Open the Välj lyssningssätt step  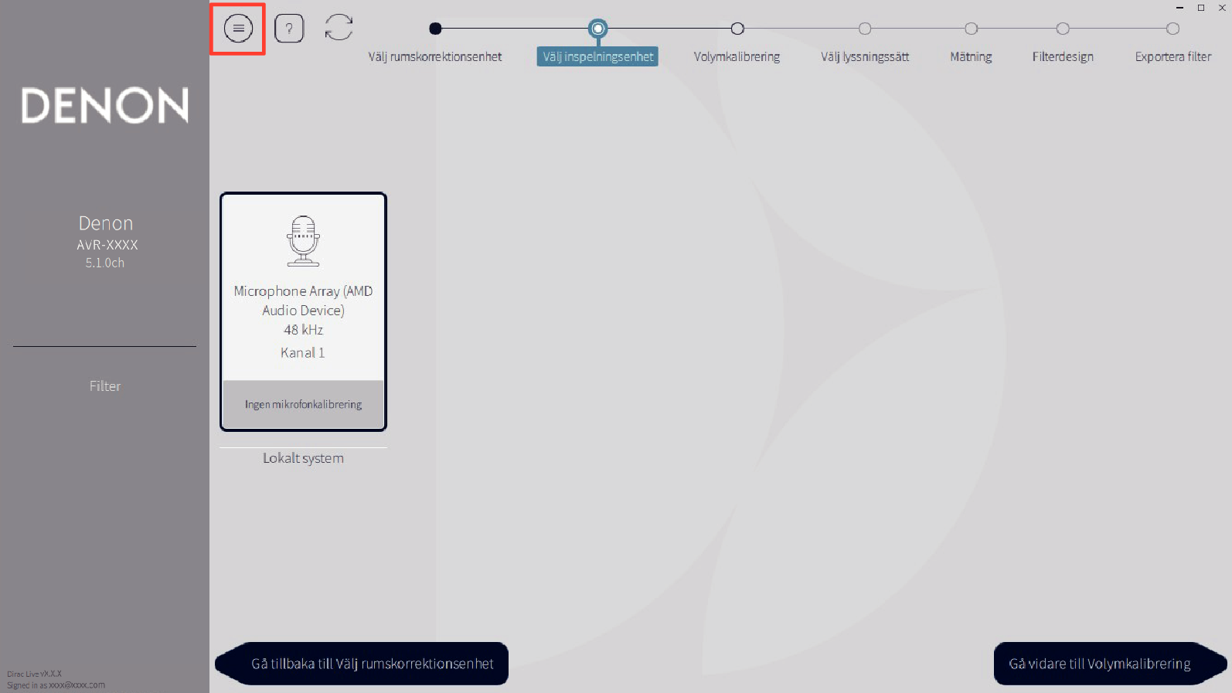tap(865, 56)
